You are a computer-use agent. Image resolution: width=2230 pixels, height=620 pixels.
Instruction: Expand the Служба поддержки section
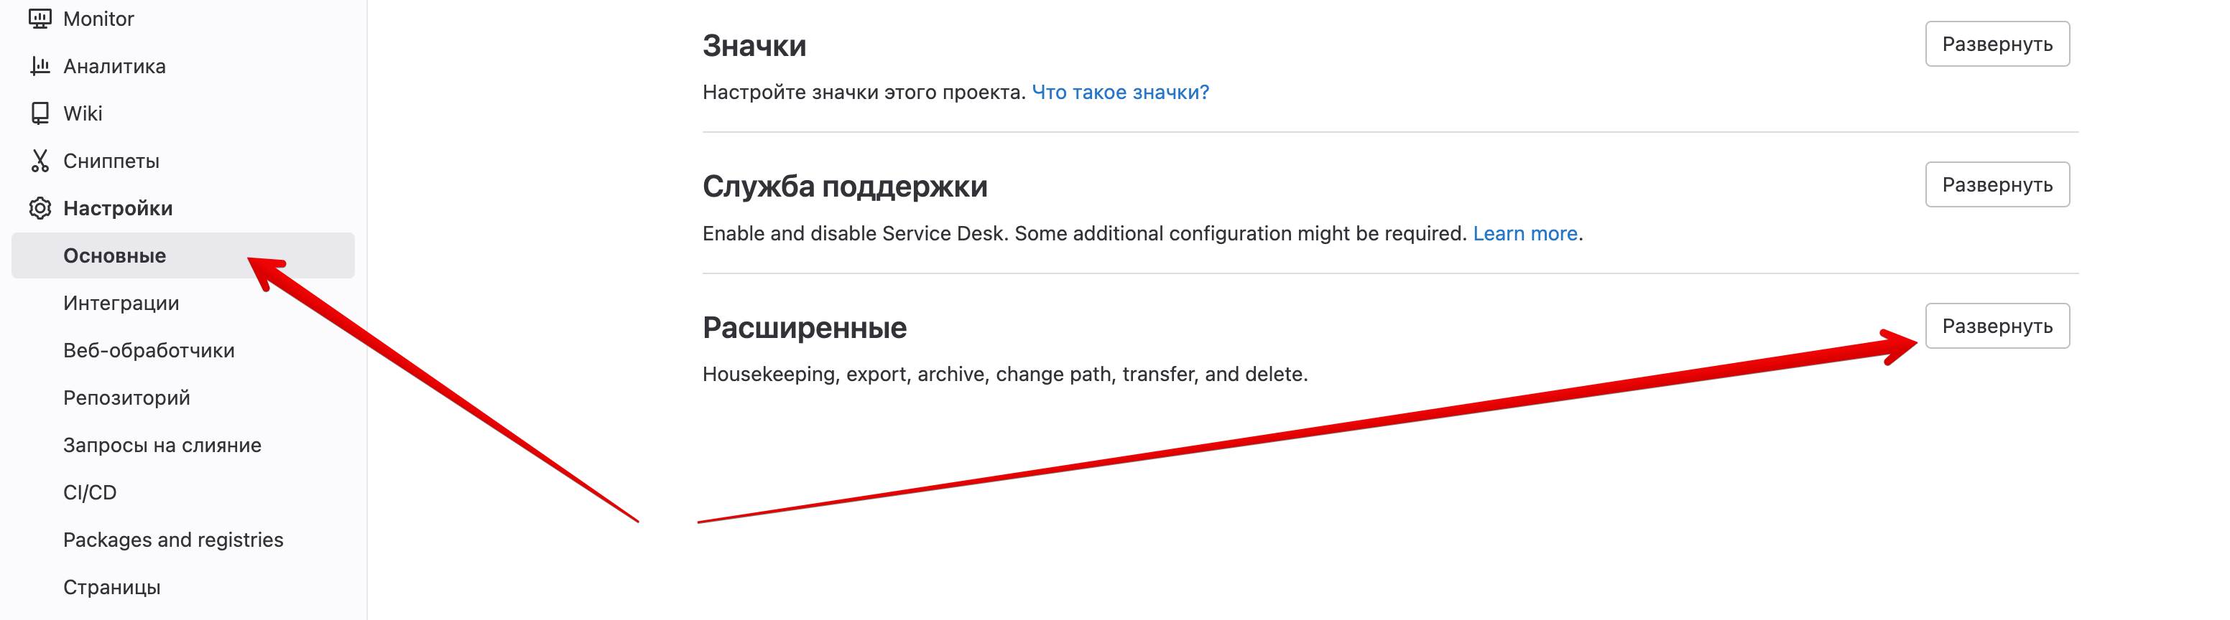pos(1997,185)
